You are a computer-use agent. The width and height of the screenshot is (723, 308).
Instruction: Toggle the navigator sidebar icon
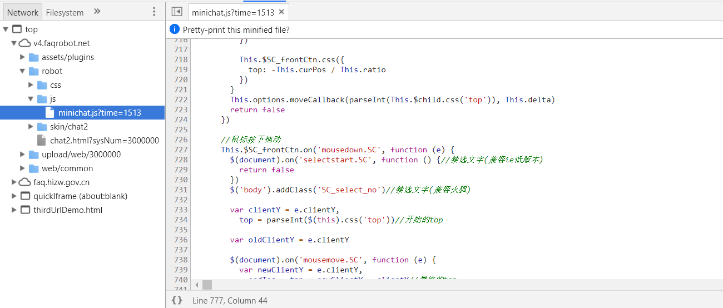coord(177,12)
